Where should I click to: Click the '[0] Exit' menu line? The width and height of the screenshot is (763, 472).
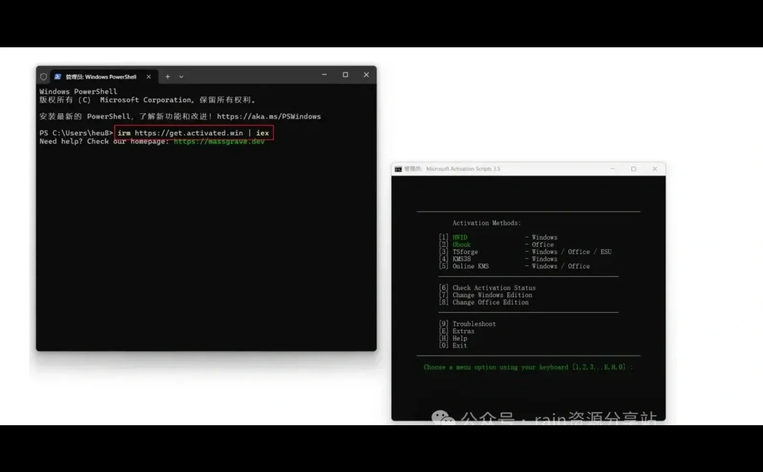click(453, 345)
